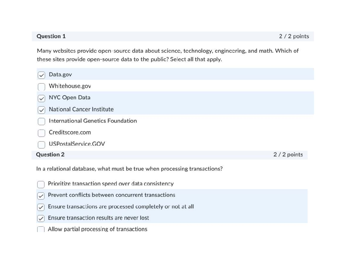Viewport: 347px width, 268px height.
Task: Check the Allow partial processing of transactions checkbox
Action: [x=41, y=229]
